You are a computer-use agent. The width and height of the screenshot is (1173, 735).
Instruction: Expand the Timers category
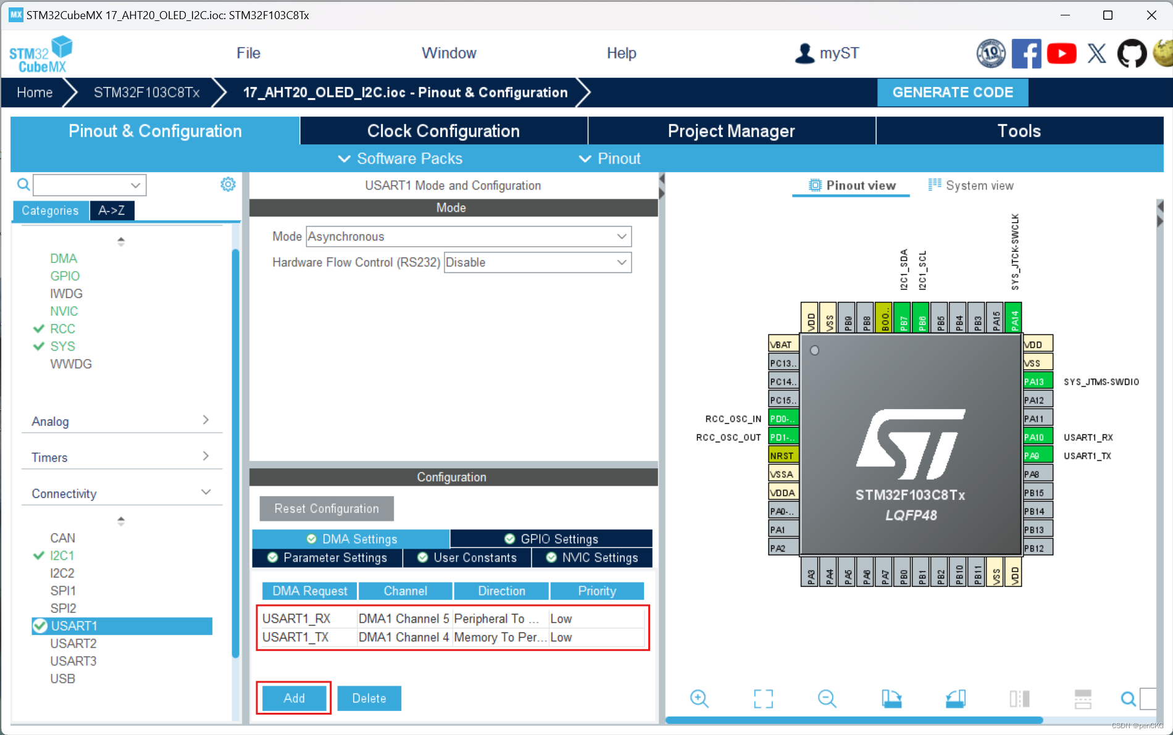[x=121, y=457]
